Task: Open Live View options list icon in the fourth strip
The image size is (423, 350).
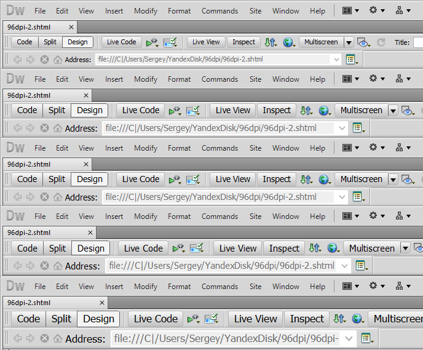Action: tap(362, 266)
